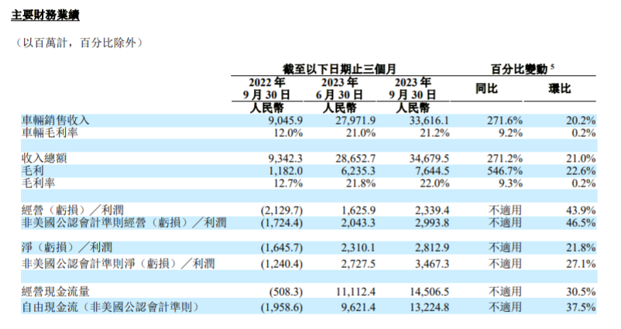Click the 主要財務業績 heading
The height and width of the screenshot is (329, 621).
click(45, 15)
